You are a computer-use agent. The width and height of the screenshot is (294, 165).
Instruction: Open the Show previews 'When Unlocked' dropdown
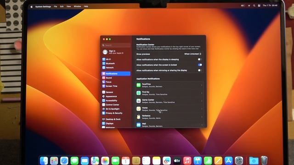pyautogui.click(x=192, y=54)
